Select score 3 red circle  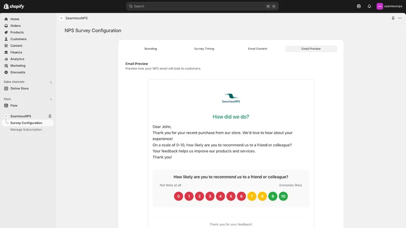coord(210,196)
